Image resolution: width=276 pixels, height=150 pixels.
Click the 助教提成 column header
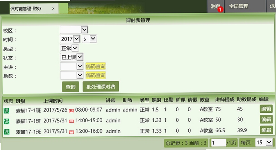(x=246, y=100)
